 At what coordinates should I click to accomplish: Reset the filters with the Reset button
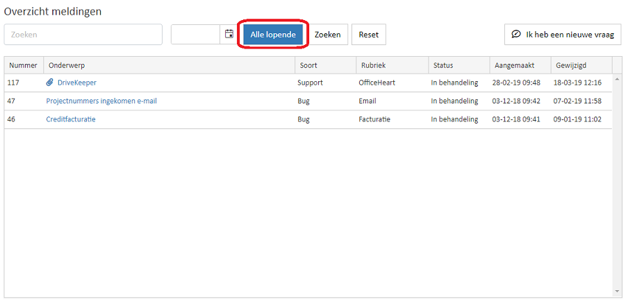coord(368,35)
